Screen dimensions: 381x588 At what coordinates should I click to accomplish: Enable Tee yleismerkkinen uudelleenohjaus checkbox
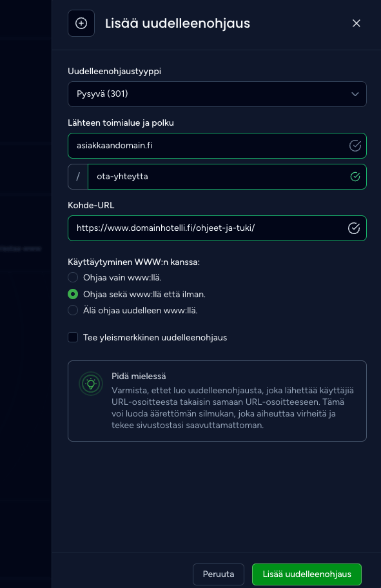(x=73, y=337)
